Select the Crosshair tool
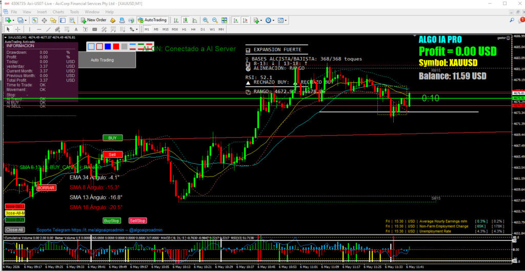 (x=17, y=29)
